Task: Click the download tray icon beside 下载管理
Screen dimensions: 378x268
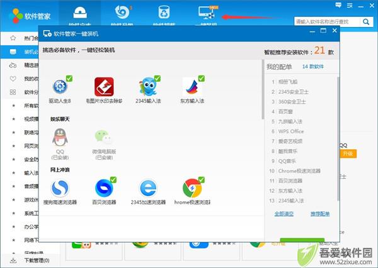Action: tap(13, 260)
